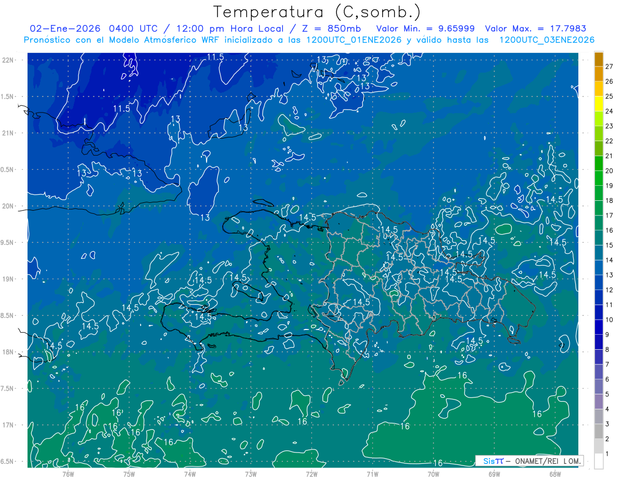Viewport: 623px width, 481px height.
Task: Click the "22N" latitude axis label
Action: pos(8,60)
